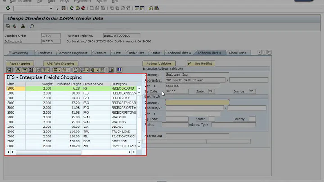Click the collapse triangle beside the command field
The image size is (324, 182).
[57, 8]
